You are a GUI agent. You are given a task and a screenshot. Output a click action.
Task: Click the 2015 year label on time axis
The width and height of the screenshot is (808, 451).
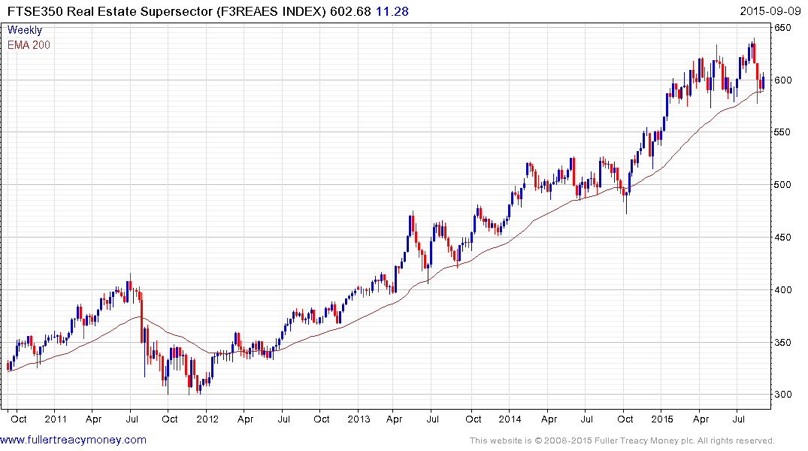(x=662, y=419)
